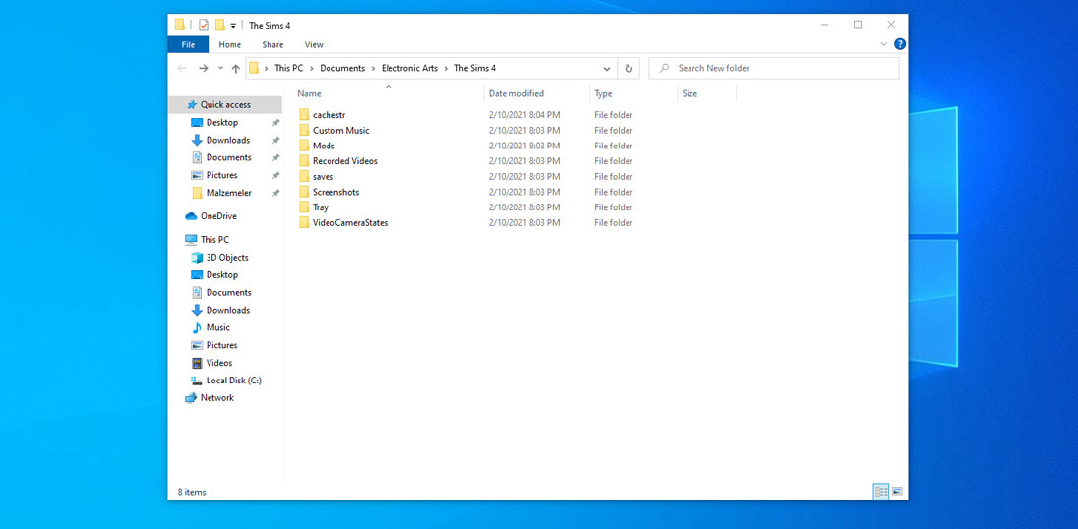Open Explorer Help question mark icon
The height and width of the screenshot is (529, 1078).
pos(899,44)
